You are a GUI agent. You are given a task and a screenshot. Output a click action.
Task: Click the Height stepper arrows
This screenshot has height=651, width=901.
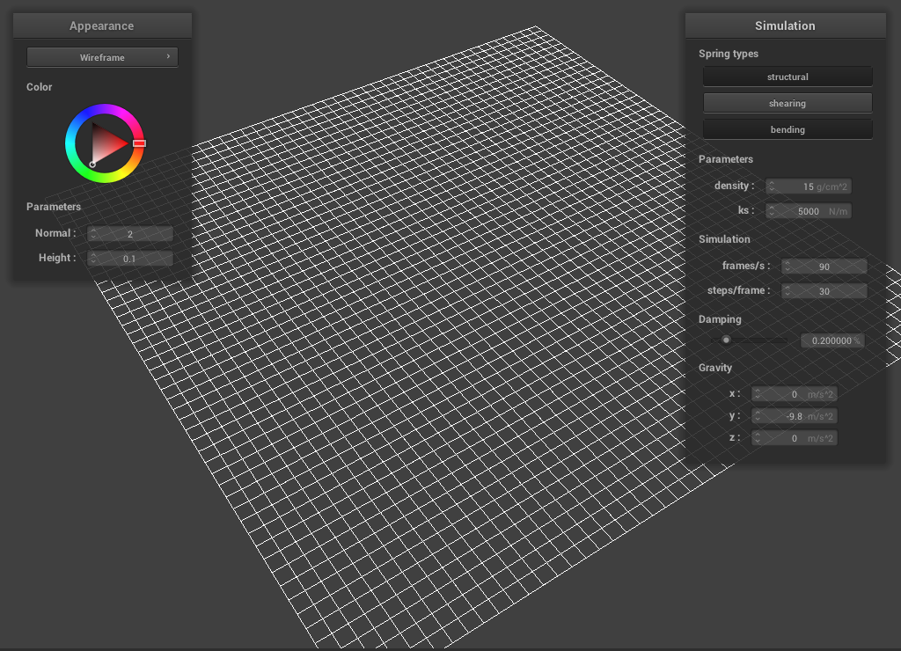click(93, 259)
